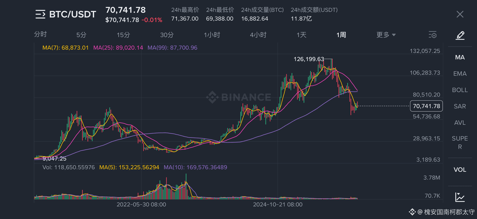Open the drawing tools pencil icon
This screenshot has height=219, width=477.
460,35
